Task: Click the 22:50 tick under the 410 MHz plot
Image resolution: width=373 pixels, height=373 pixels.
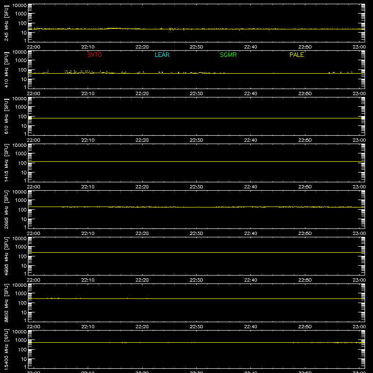Action: tap(305, 94)
